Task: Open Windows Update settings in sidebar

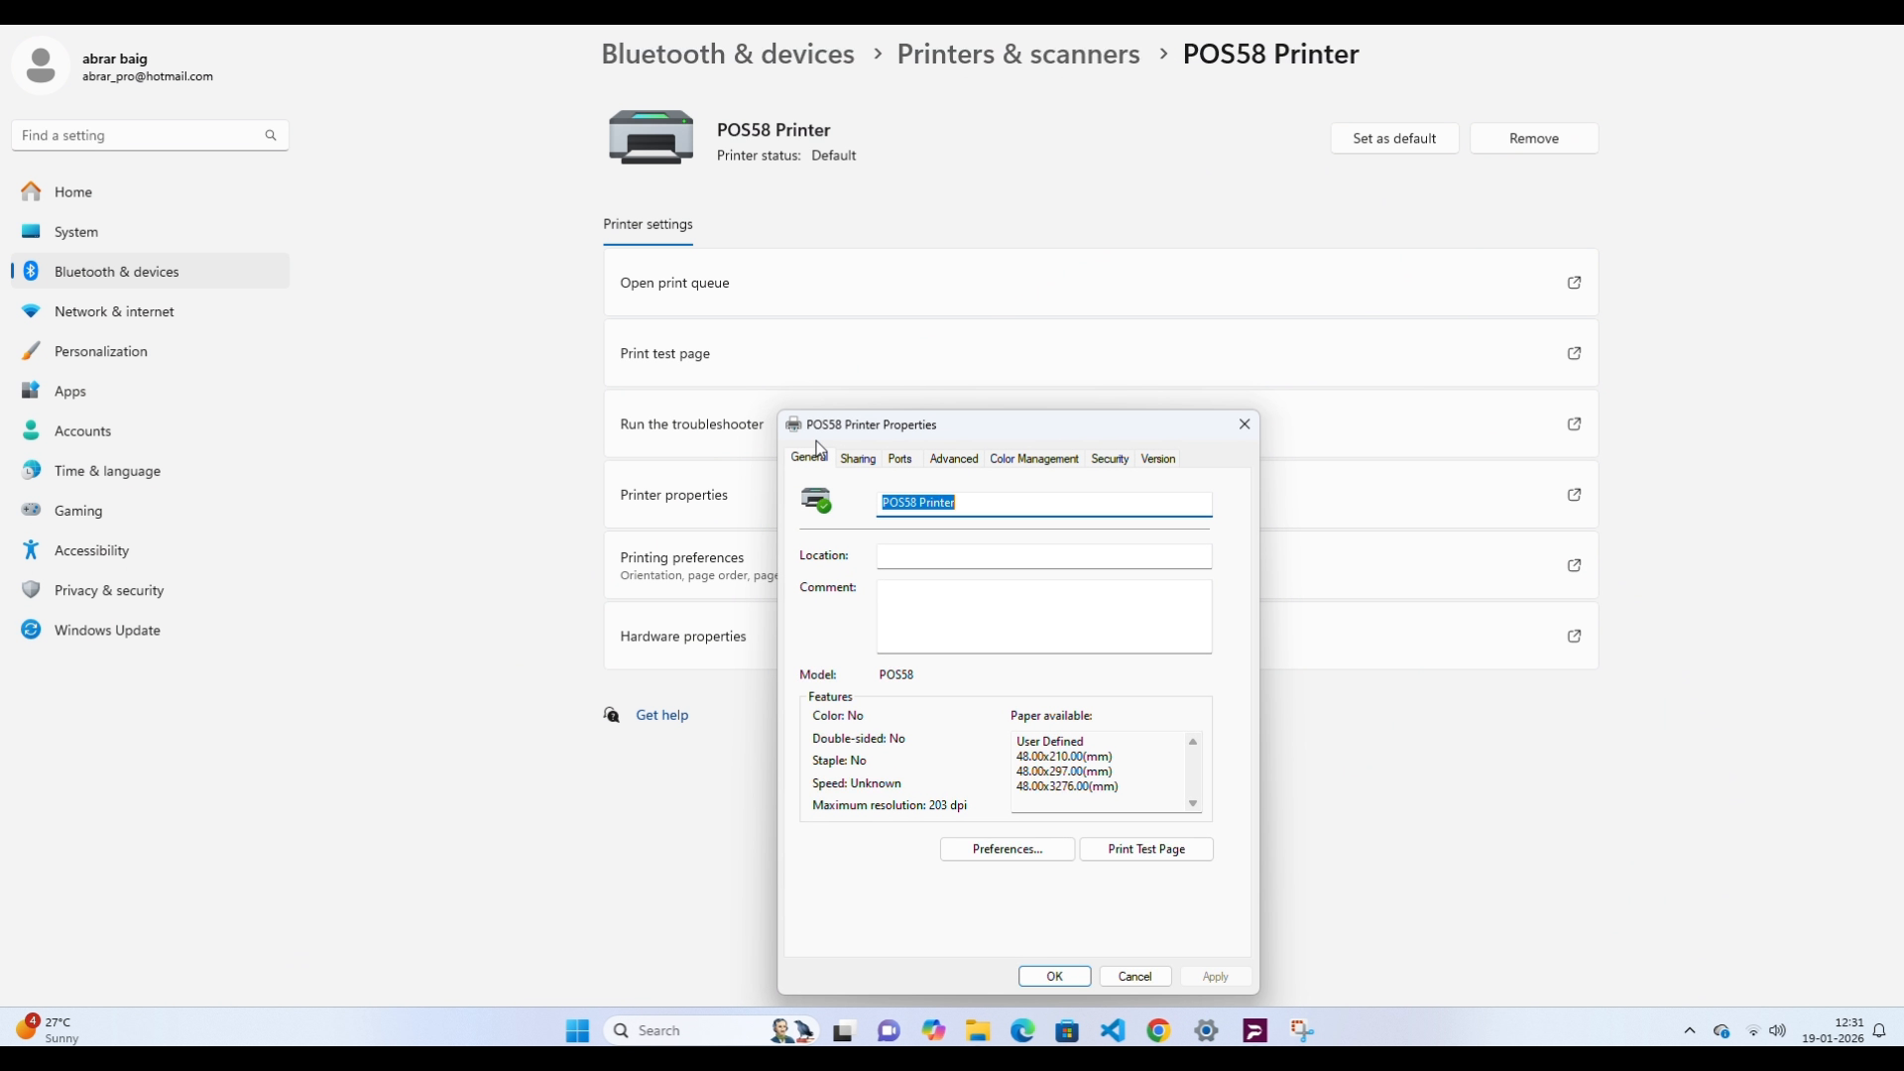Action: tap(106, 630)
